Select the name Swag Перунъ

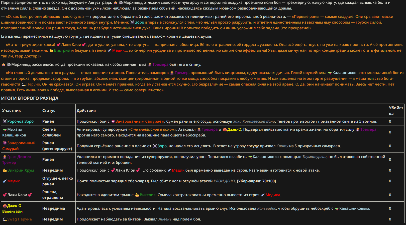[20, 219]
